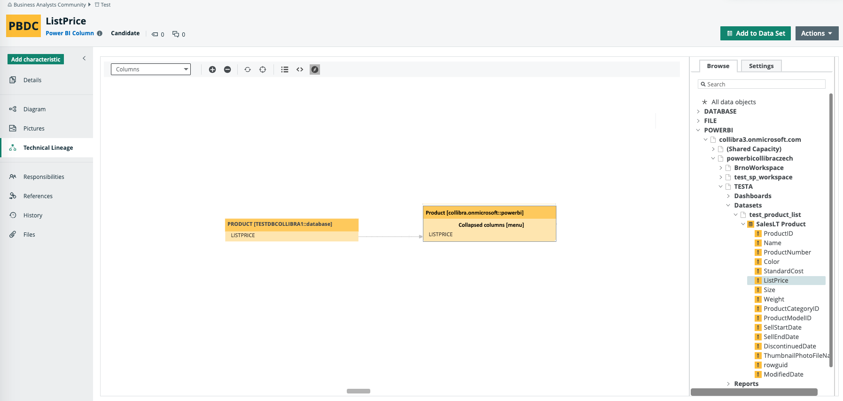Expand the DATABASE tree node

[x=698, y=111]
